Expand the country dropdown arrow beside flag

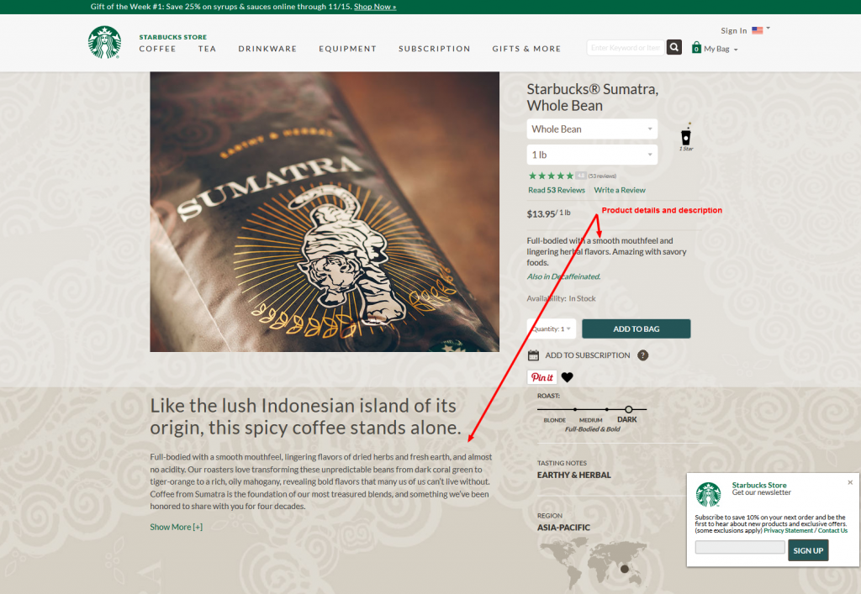[769, 28]
